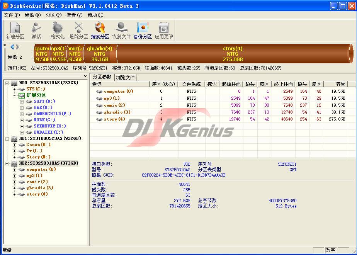Click the green 扩展分区 icon in the tree

coord(22,95)
